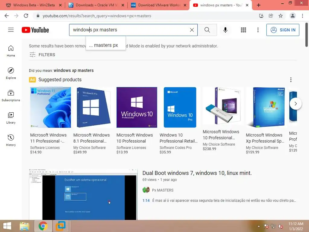Open the Microsoft Windows 11 Professional product title
The image size is (309, 232).
point(49,138)
